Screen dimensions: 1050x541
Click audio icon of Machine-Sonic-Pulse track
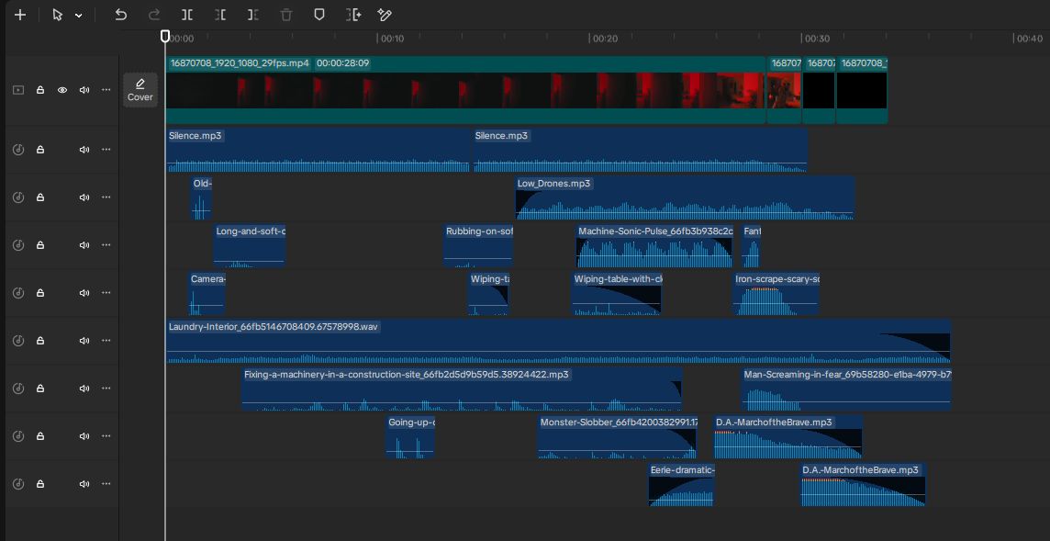coord(18,244)
